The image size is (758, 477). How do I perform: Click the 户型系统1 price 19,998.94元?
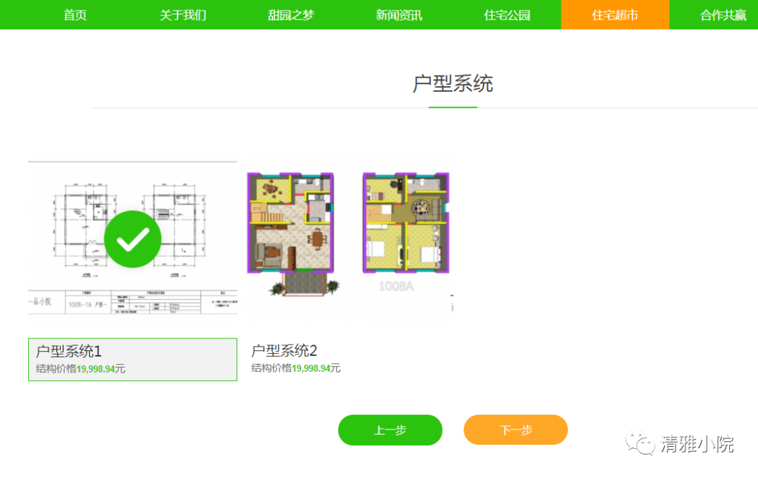[100, 369]
